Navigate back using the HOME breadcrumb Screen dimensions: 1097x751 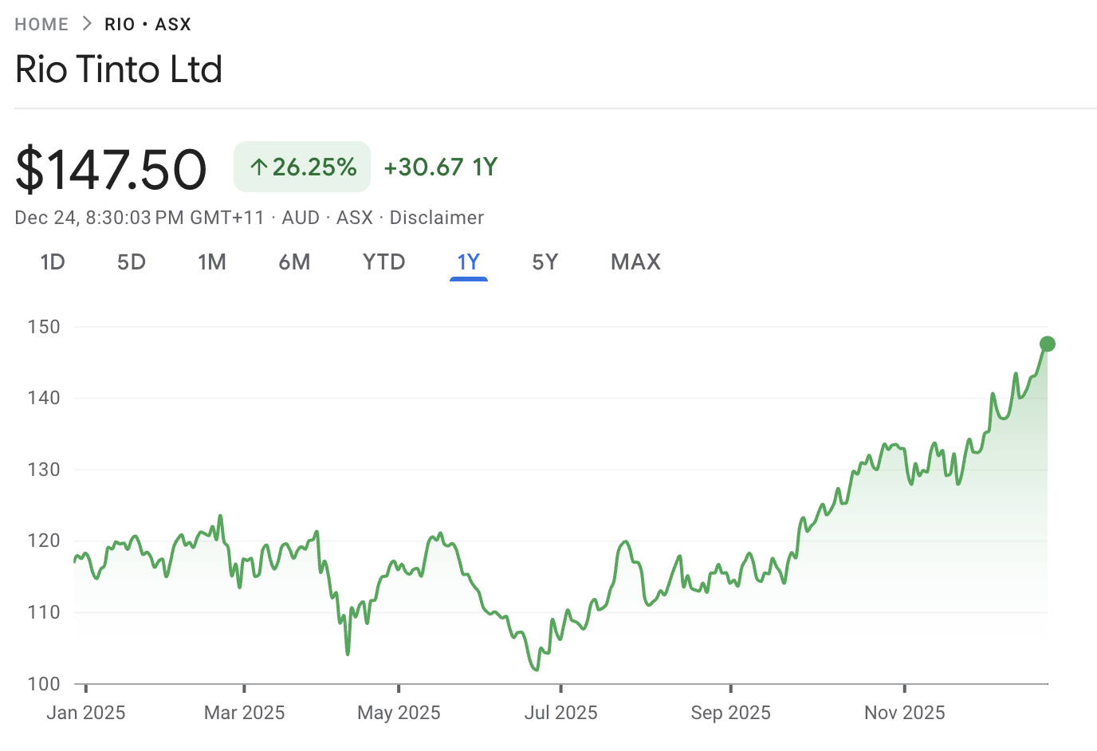coord(41,24)
